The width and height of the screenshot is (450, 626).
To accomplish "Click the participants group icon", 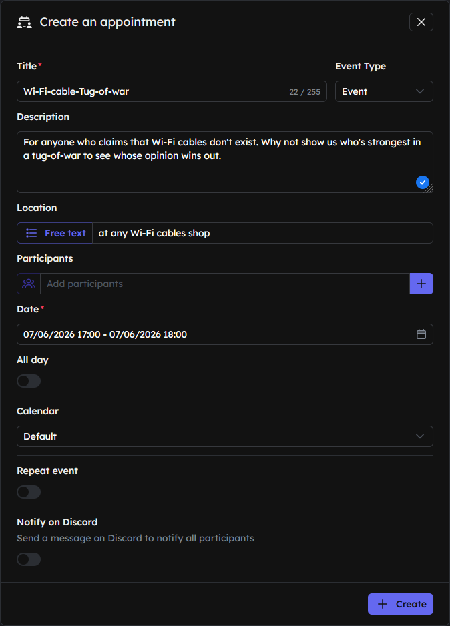I will click(x=29, y=284).
